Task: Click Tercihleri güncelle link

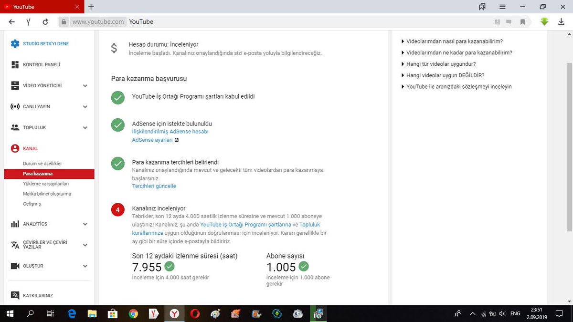Action: 154,186
